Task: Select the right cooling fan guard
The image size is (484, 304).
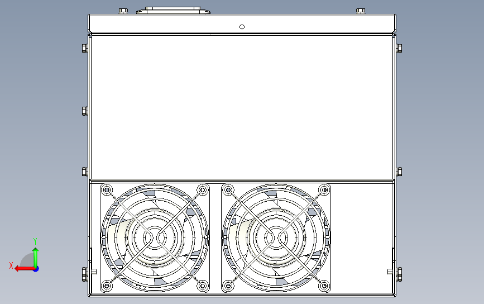Action: (276, 238)
